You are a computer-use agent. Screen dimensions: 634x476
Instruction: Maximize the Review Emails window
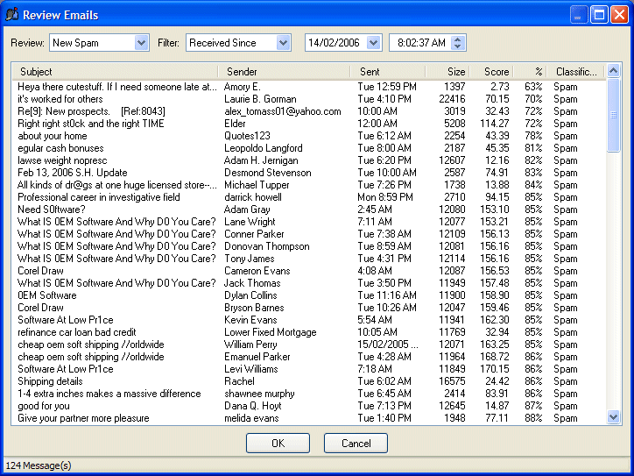(x=599, y=15)
